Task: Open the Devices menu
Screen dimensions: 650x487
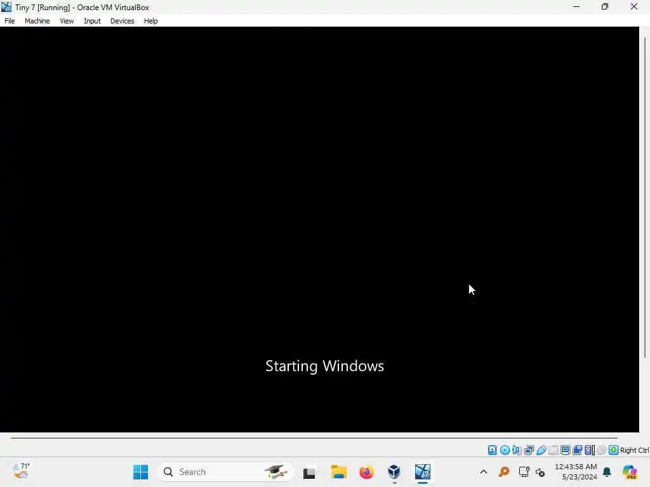Action: pos(122,21)
